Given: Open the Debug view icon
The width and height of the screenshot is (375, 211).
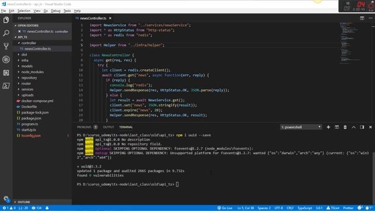Looking at the screenshot, I should point(6,59).
